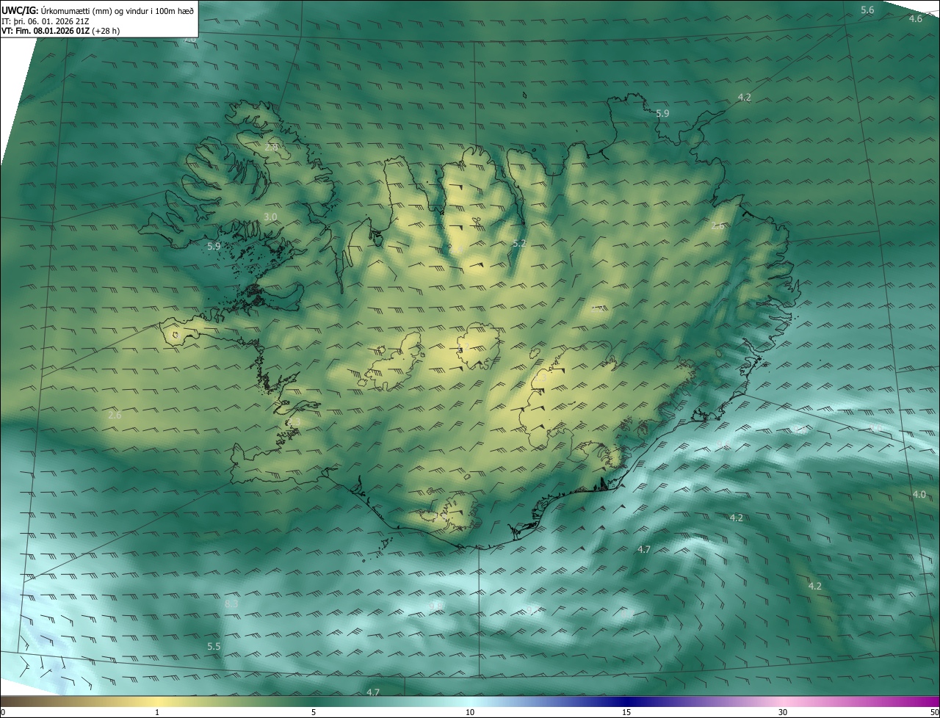Click the 1 tick on the colorbar

(x=157, y=712)
